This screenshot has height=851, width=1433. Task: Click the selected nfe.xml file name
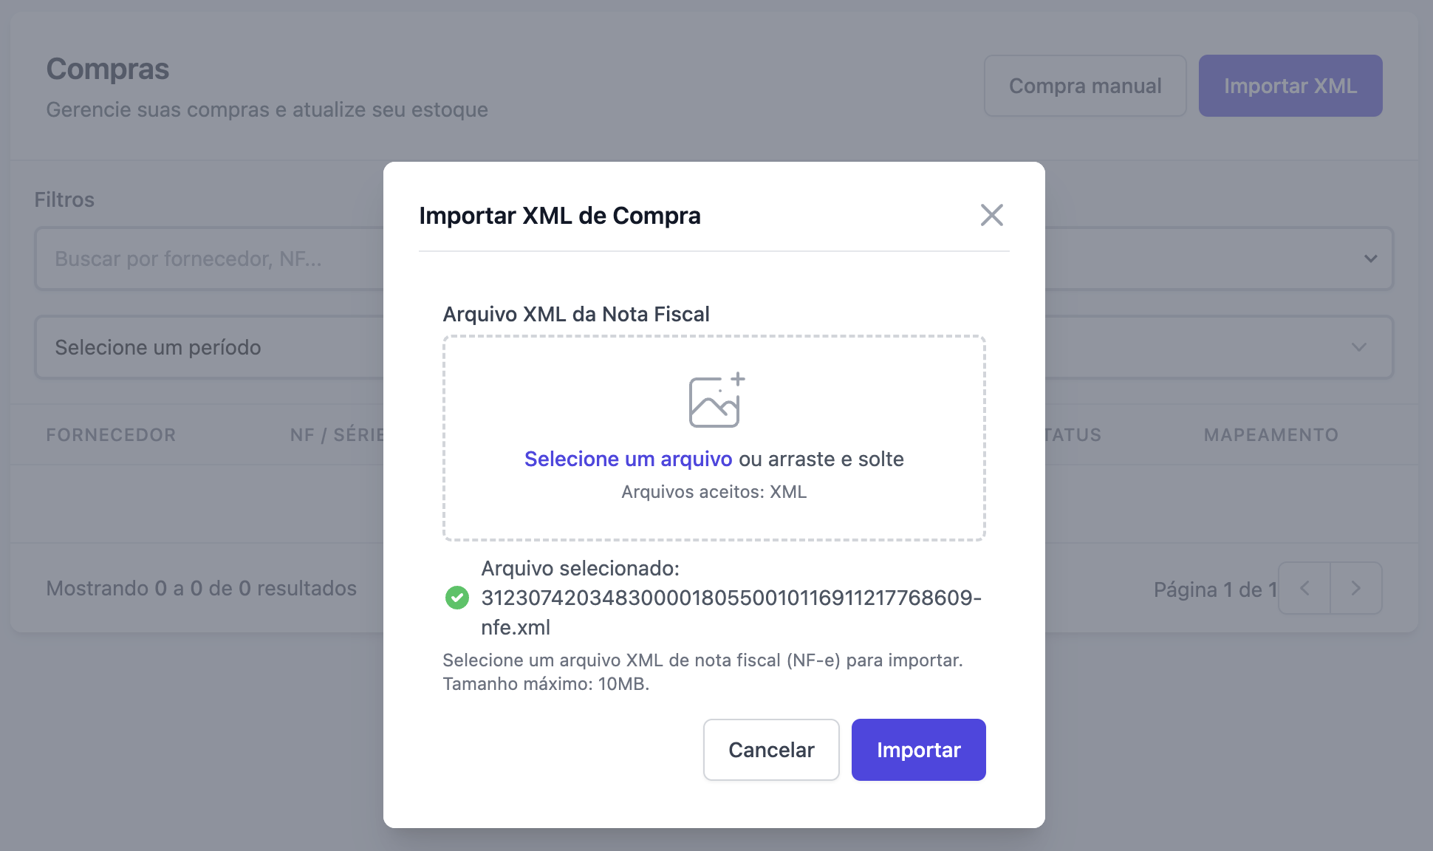pyautogui.click(x=731, y=598)
